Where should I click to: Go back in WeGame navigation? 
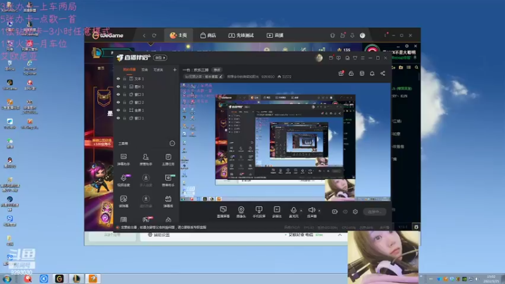coord(145,35)
